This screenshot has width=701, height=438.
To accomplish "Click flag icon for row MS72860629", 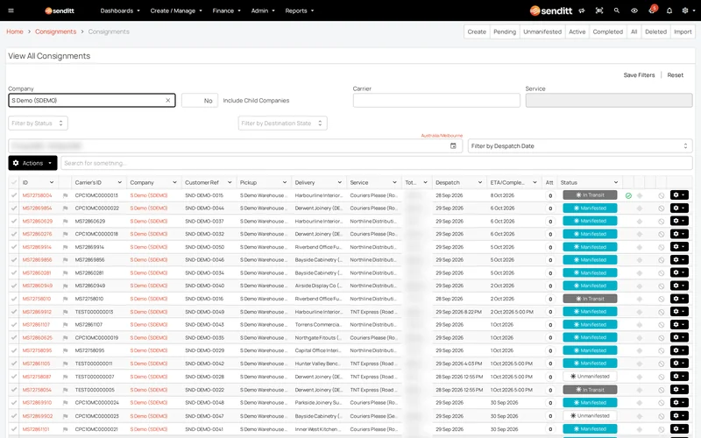I will [65, 222].
